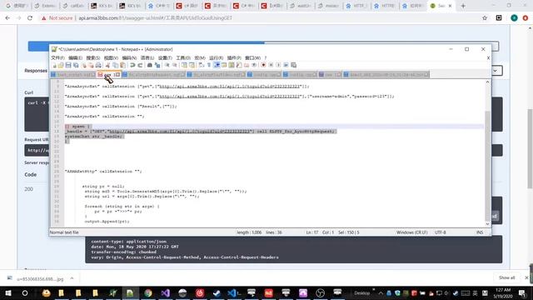Bookmark this page with the star
The width and height of the screenshot is (533, 300).
(x=485, y=18)
